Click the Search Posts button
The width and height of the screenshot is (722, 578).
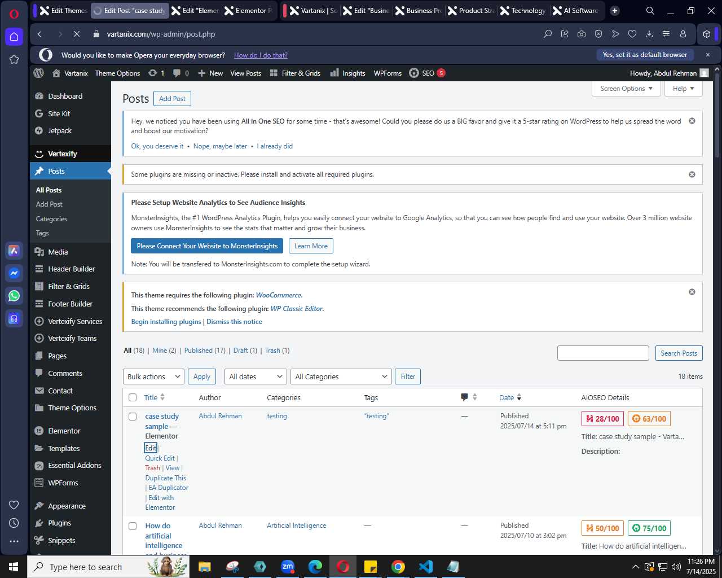tap(679, 353)
